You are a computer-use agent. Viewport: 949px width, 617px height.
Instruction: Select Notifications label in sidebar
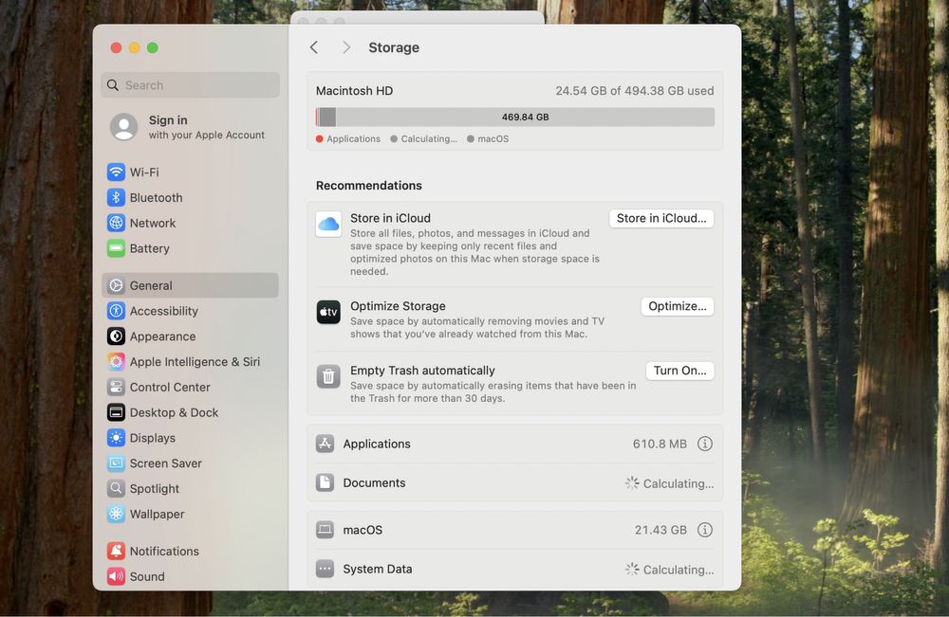(164, 551)
